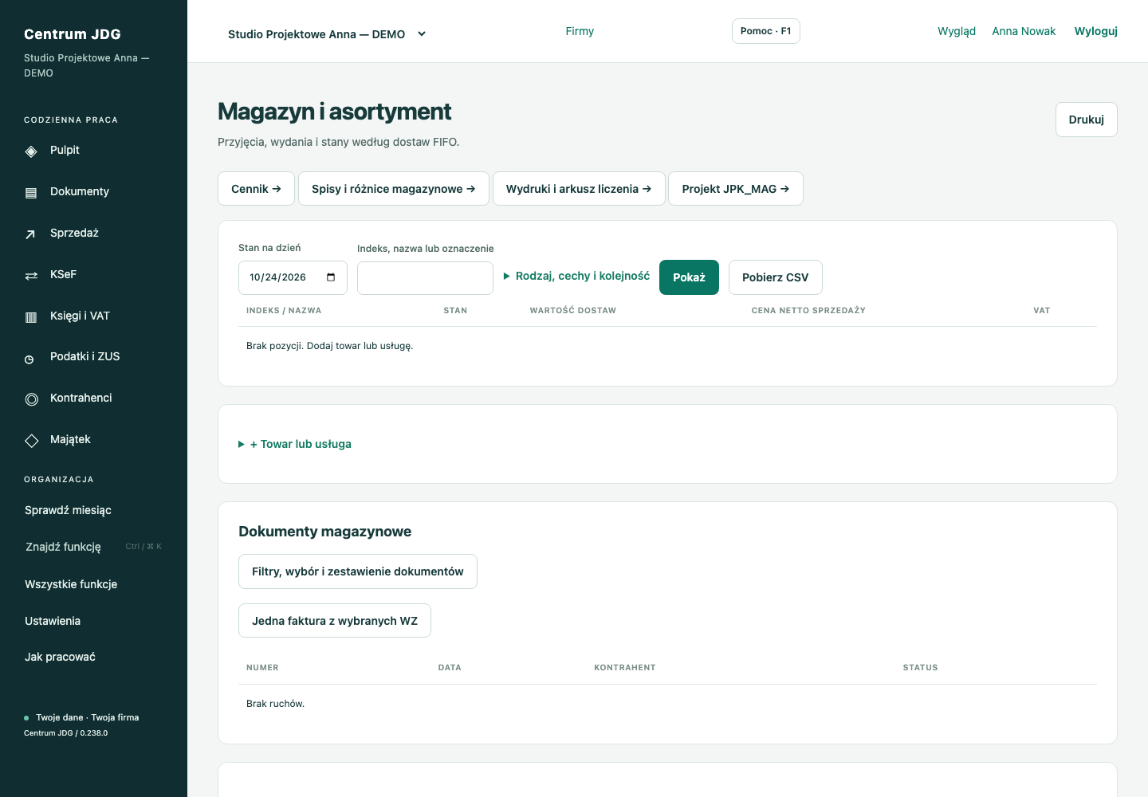Open the calendar picker in the date field

(x=331, y=277)
